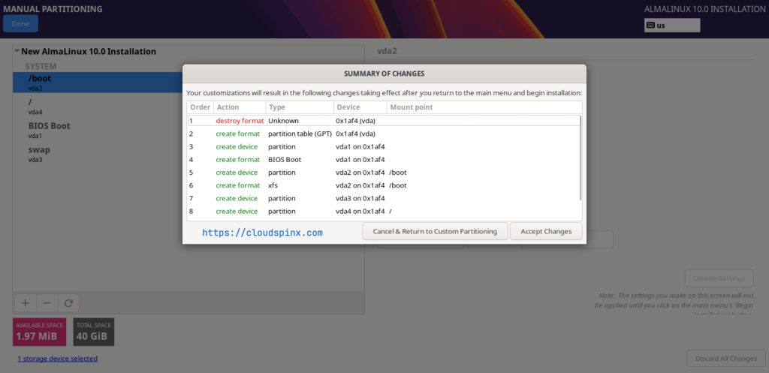Click the minus icon to remove mount point
Viewport: 769px width, 373px height.
pyautogui.click(x=47, y=303)
